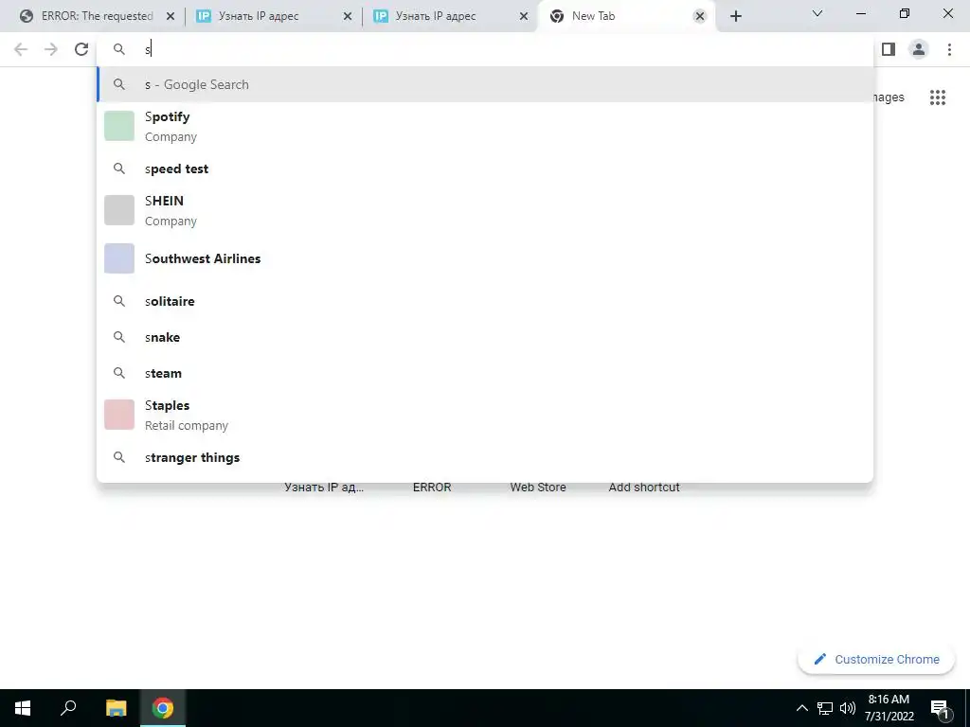
Task: Open the Chrome three-dot menu
Action: (949, 49)
